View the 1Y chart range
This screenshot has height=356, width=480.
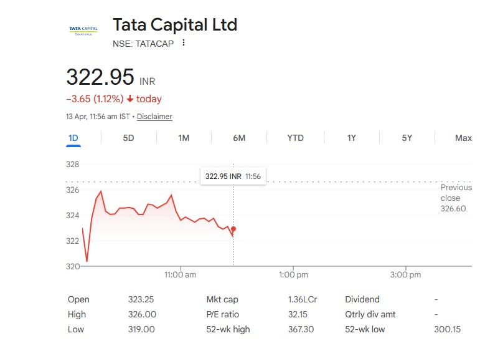[x=351, y=138]
